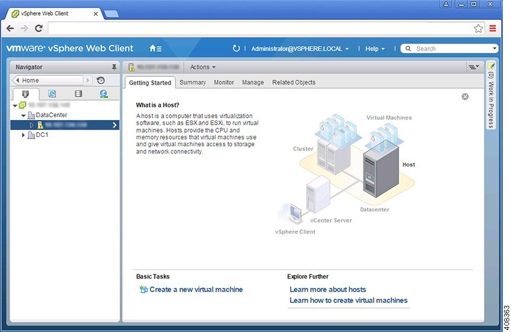Click the Create virtual machine icon

(143, 289)
